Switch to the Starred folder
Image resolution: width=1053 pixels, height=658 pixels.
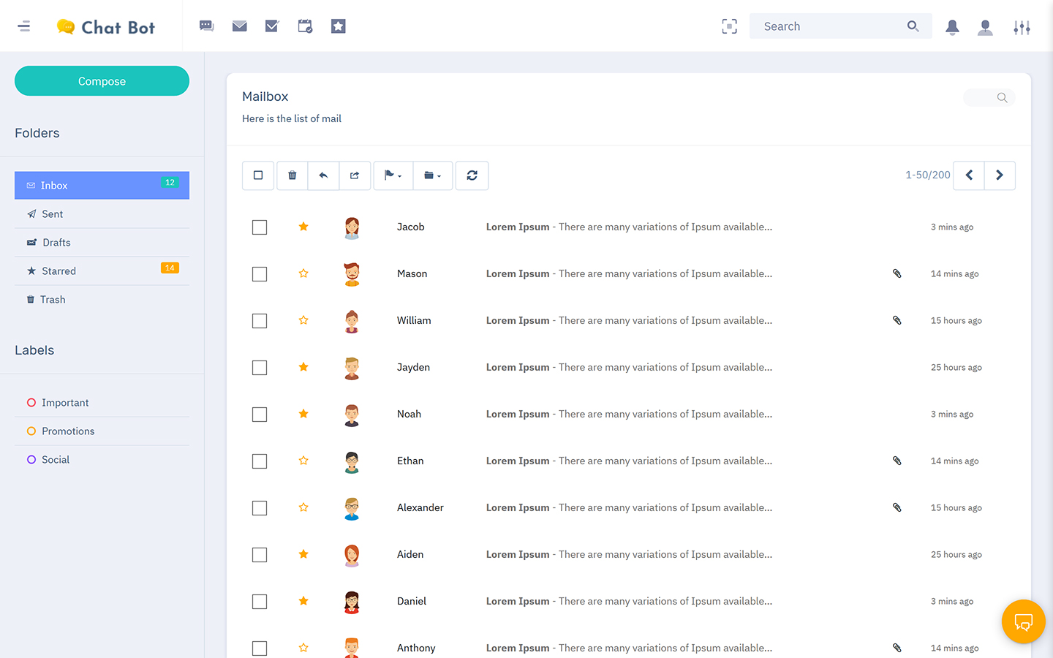[x=58, y=271]
